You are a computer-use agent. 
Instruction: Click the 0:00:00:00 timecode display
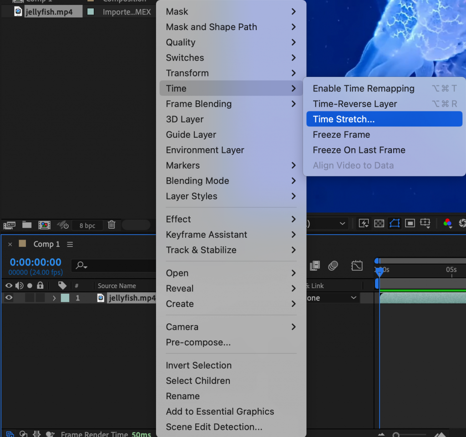pyautogui.click(x=35, y=262)
